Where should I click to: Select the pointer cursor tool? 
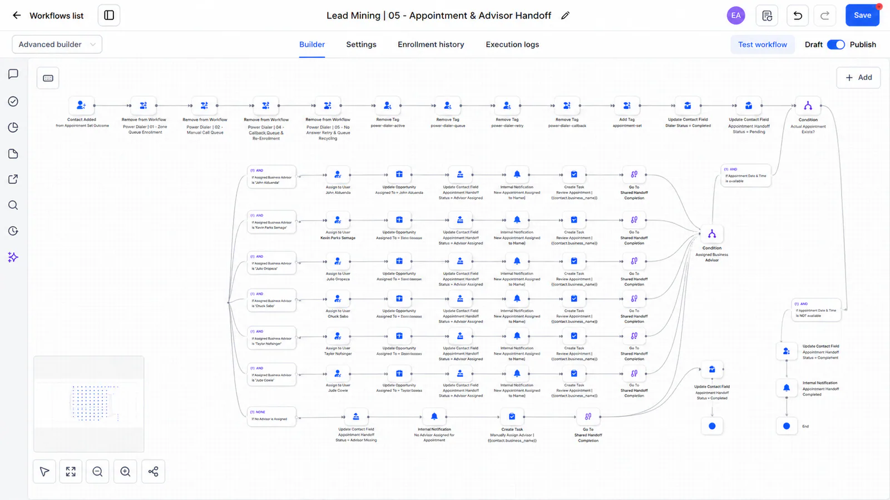44,472
